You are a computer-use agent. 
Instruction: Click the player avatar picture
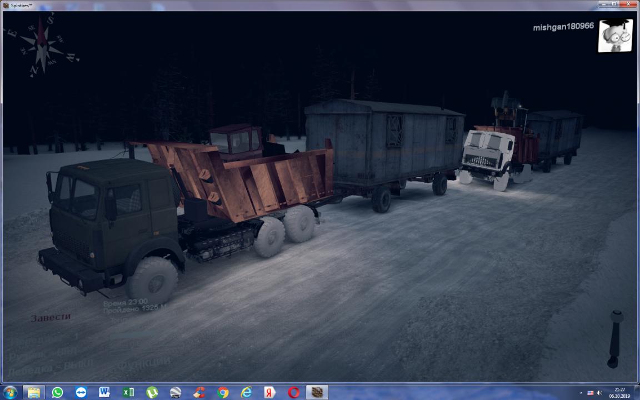tap(615, 36)
